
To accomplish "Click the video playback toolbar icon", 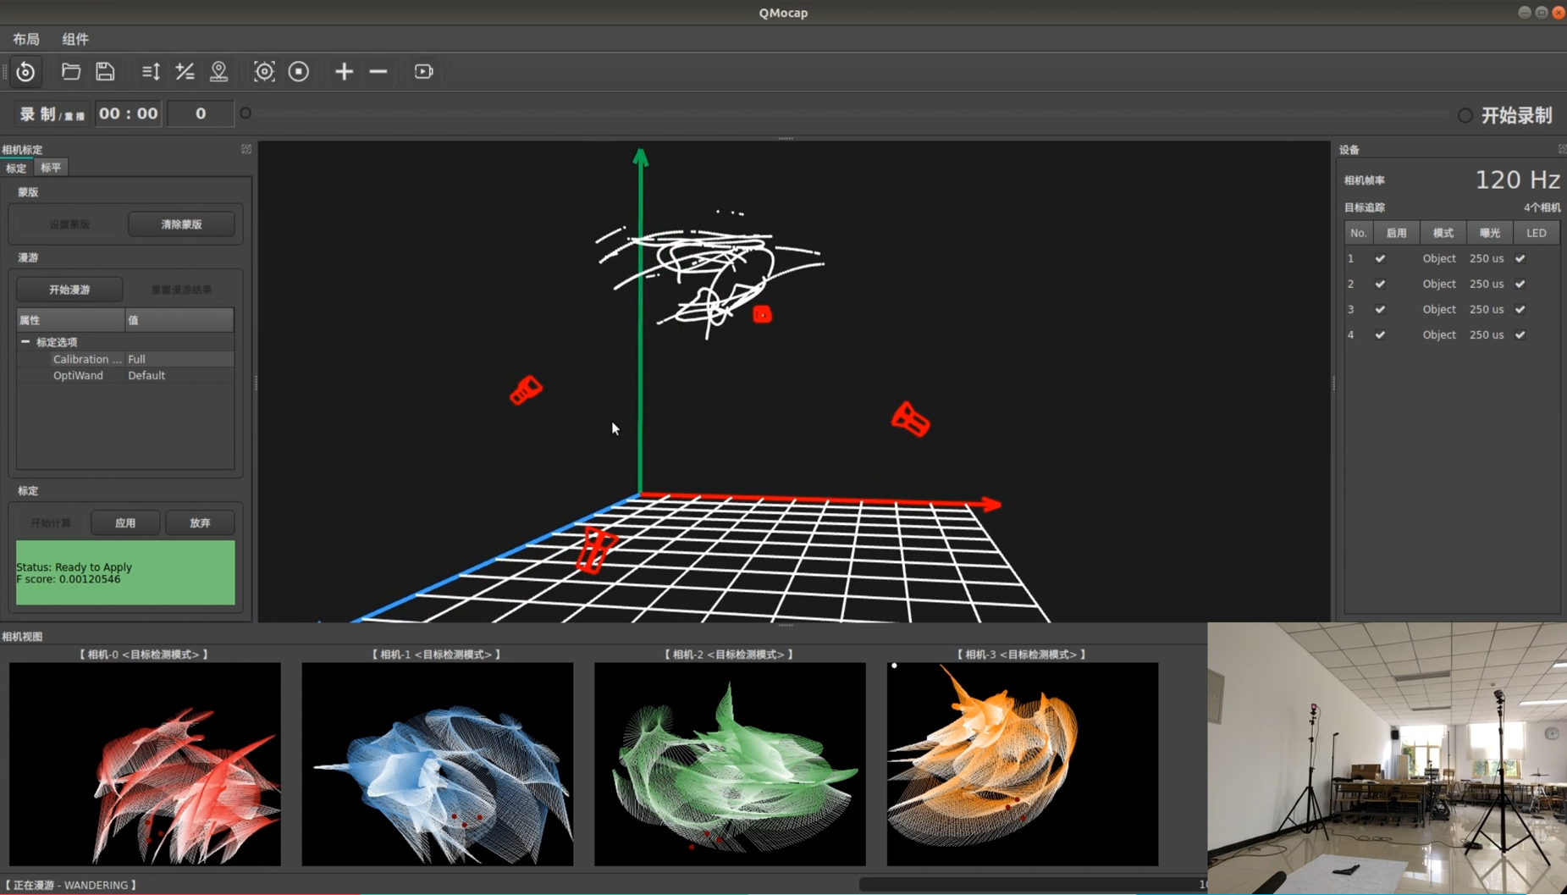I will tap(422, 71).
